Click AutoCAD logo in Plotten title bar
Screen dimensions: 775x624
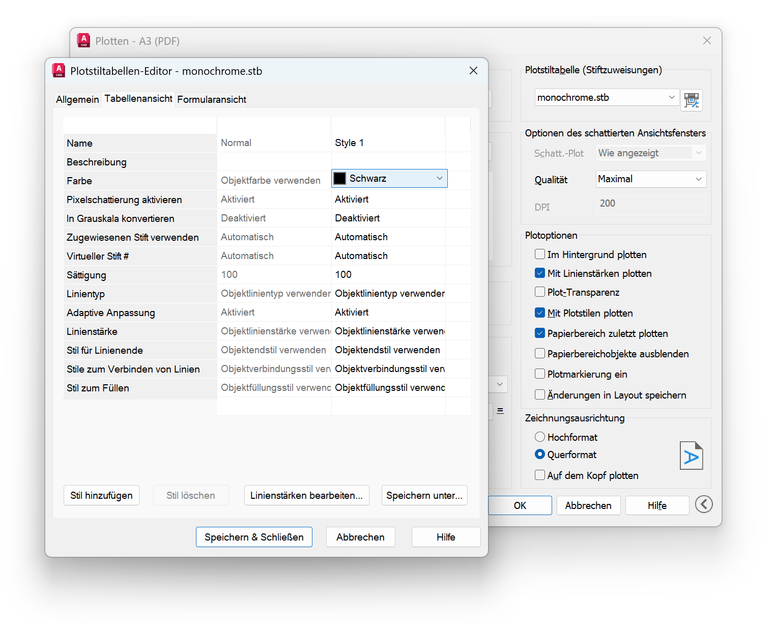pyautogui.click(x=83, y=41)
